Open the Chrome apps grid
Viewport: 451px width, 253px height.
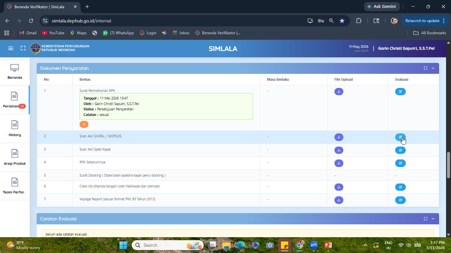7,33
